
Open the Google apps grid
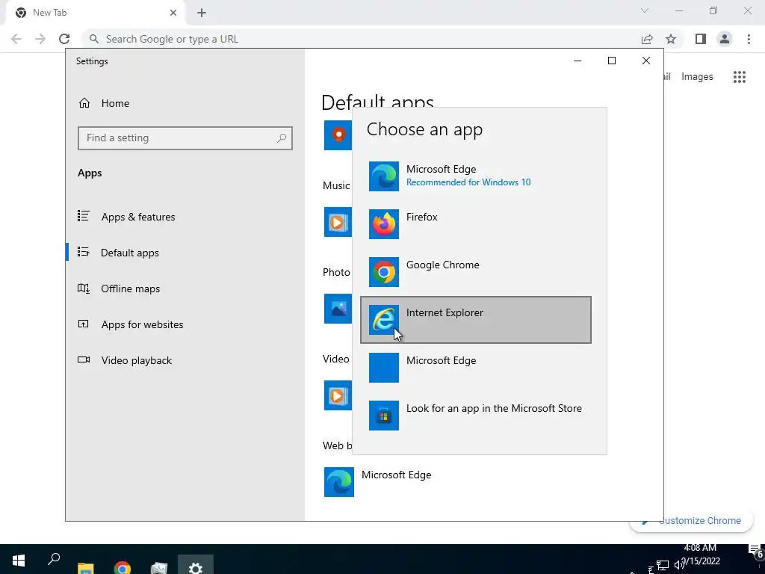click(739, 77)
